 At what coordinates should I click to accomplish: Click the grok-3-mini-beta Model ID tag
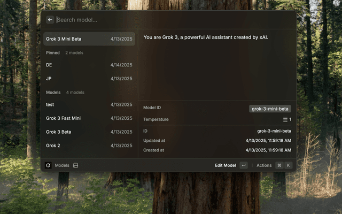coord(270,109)
